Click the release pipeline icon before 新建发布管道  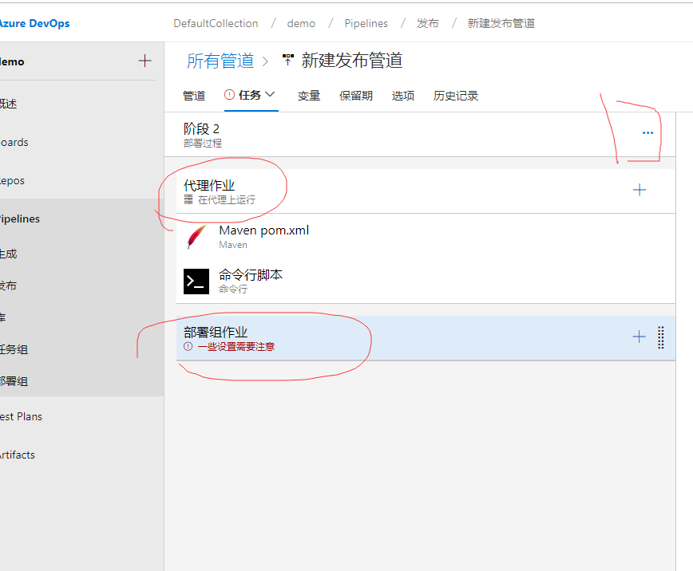[x=288, y=61]
